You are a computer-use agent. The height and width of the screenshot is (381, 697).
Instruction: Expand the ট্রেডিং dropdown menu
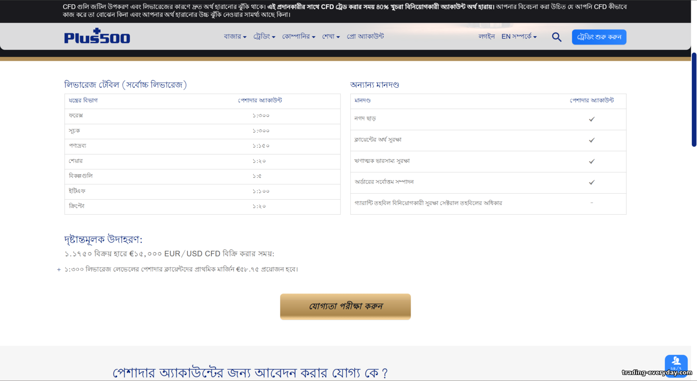[264, 36]
